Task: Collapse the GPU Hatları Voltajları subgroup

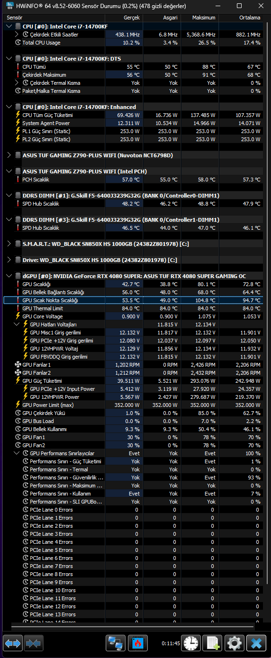Action: click(18, 324)
